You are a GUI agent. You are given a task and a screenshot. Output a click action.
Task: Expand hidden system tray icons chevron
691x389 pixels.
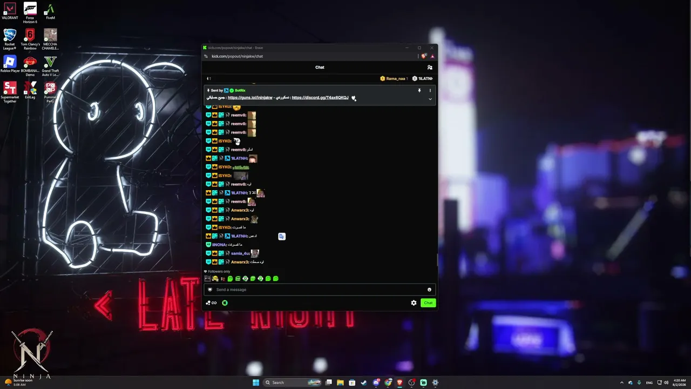tap(621, 383)
